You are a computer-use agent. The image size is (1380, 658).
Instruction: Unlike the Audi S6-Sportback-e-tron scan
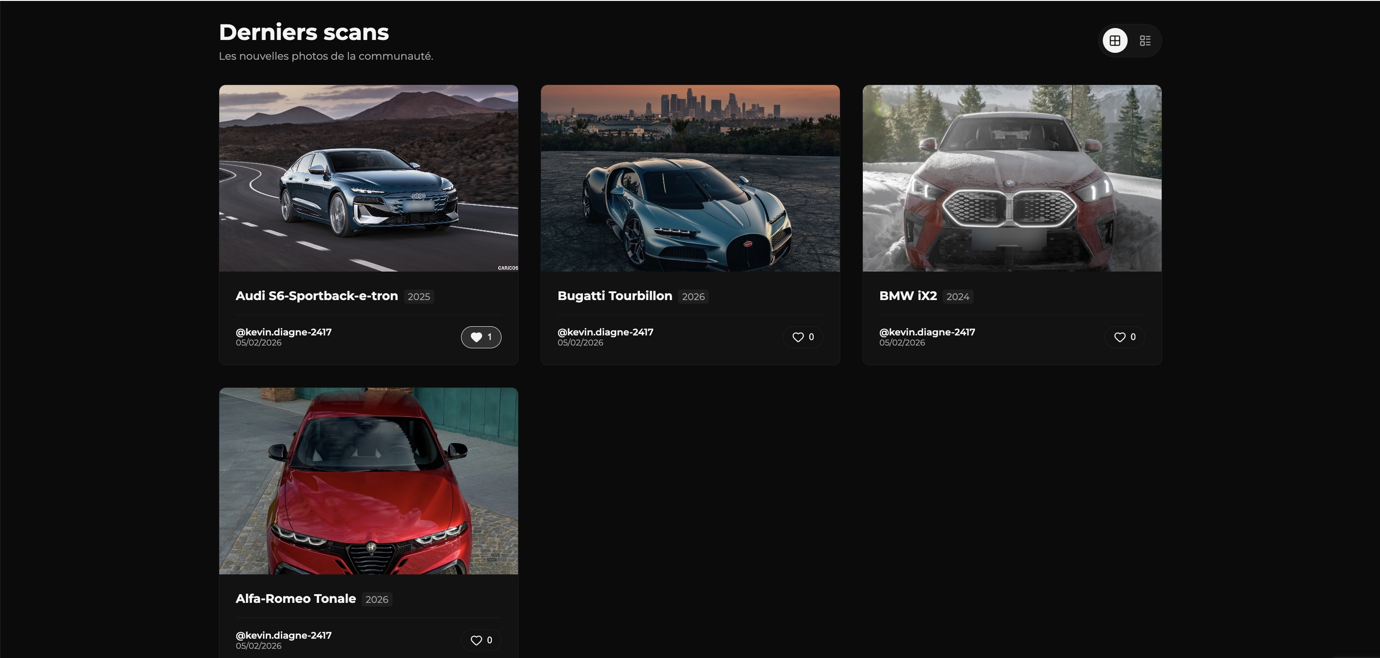coord(481,337)
